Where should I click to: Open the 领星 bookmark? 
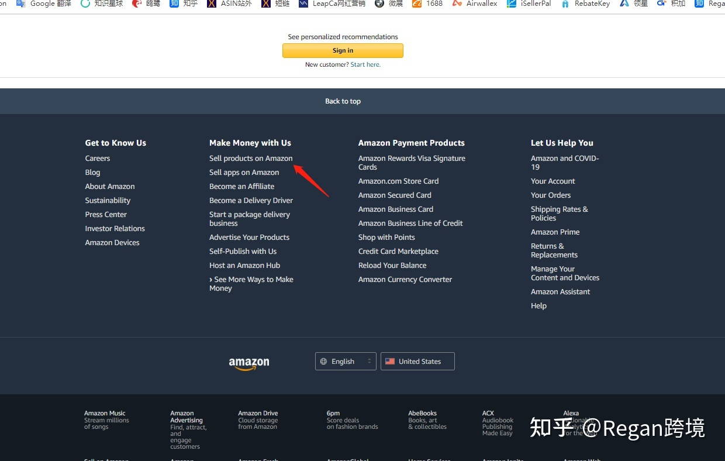(634, 4)
